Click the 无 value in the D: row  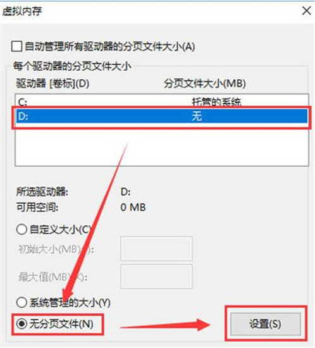(x=197, y=116)
